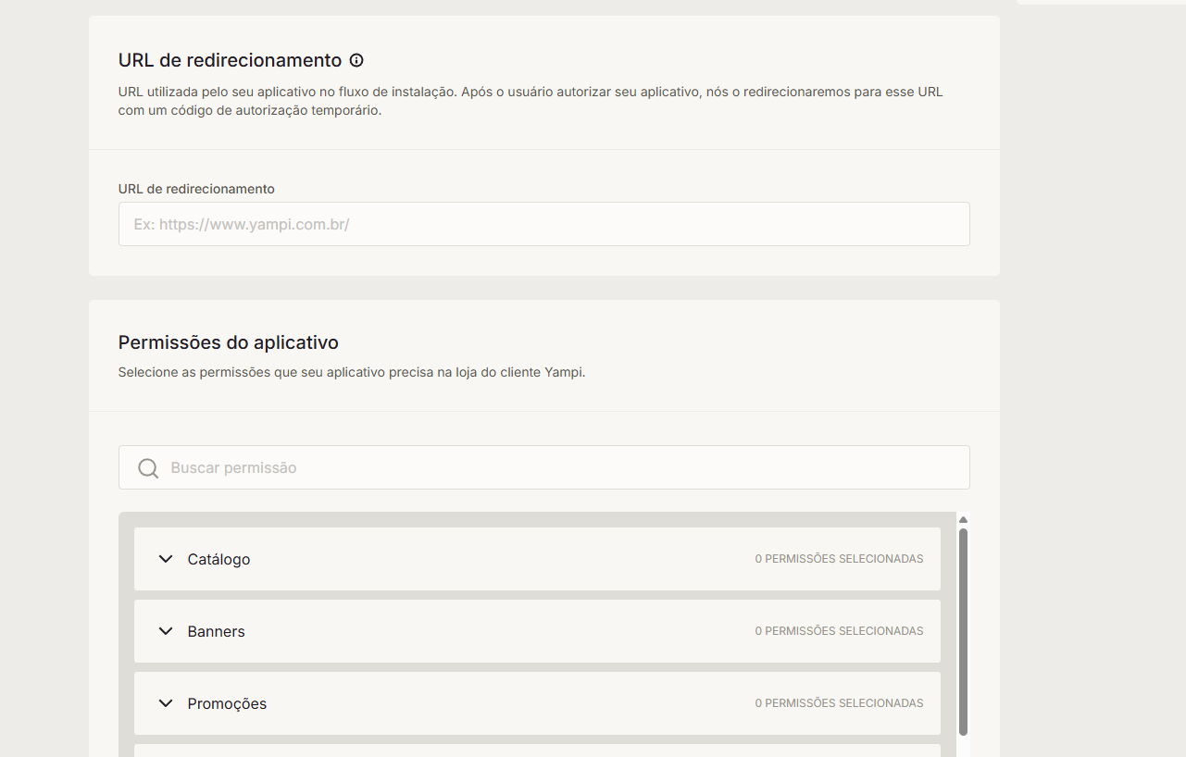Click Catálogo's 0 permissões selecionadas counter

[839, 559]
